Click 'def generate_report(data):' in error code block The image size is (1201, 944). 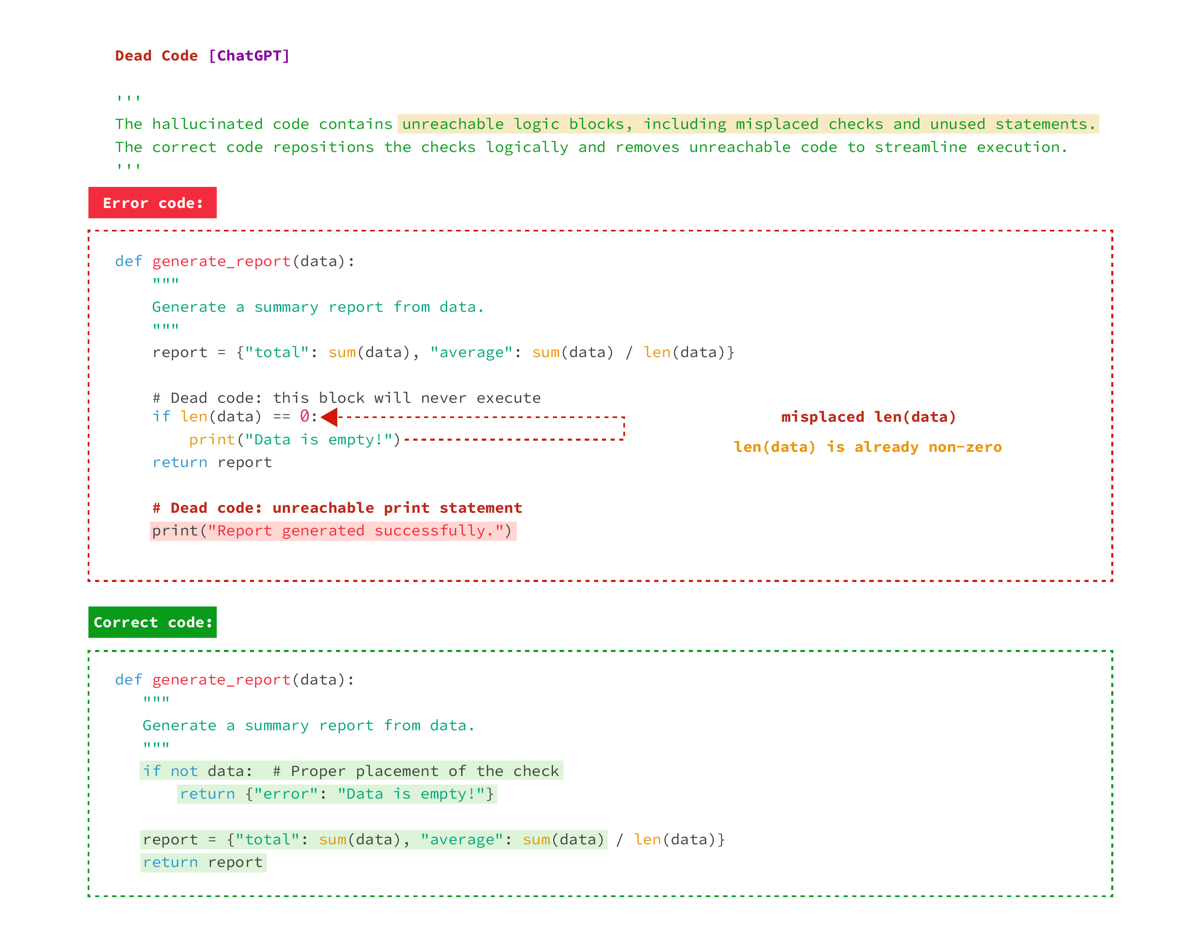pos(235,262)
